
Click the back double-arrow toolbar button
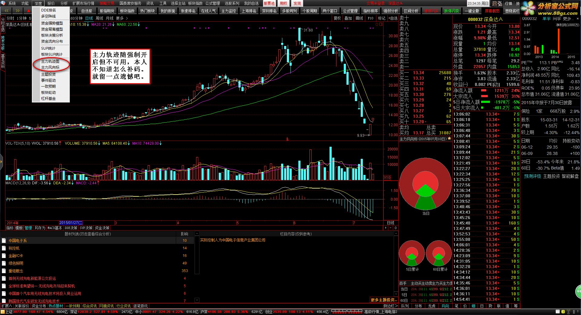pyautogui.click(x=7, y=11)
